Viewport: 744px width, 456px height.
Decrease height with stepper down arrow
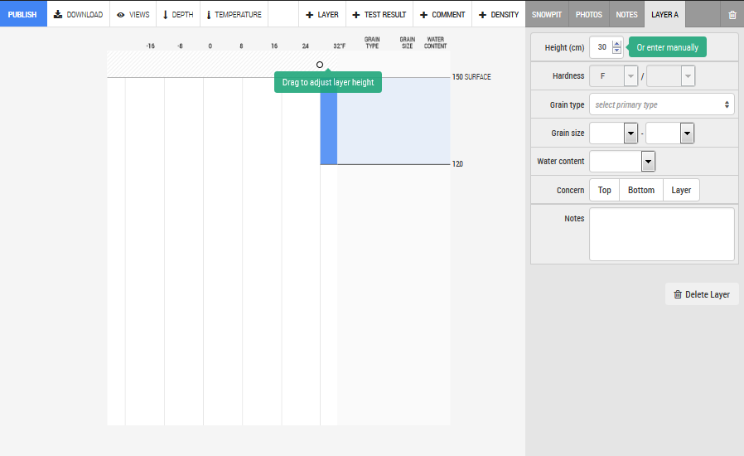pos(617,51)
